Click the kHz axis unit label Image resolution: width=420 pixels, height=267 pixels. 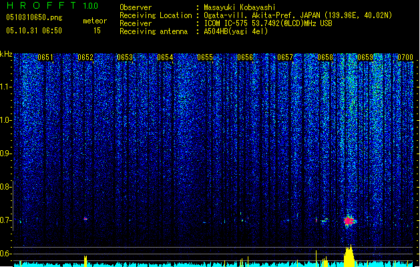pyautogui.click(x=6, y=54)
